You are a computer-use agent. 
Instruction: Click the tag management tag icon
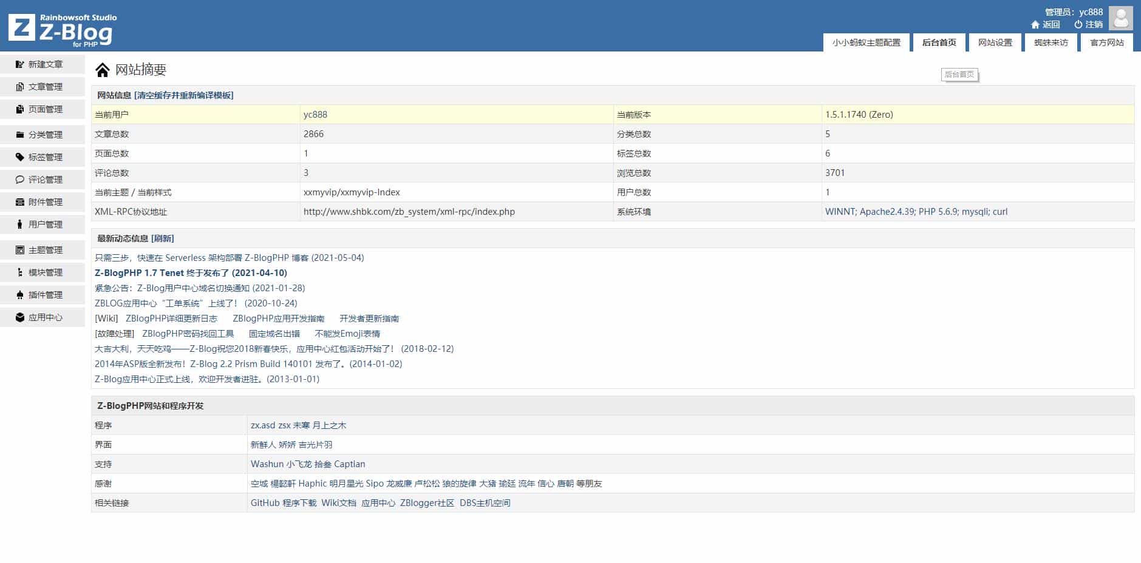pyautogui.click(x=20, y=157)
